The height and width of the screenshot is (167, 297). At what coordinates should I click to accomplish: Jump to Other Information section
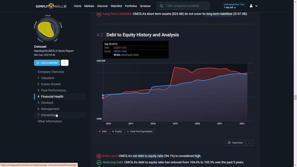point(50,121)
